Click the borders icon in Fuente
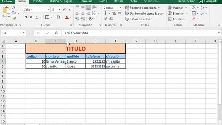This screenshot has height=125, width=222. (x=47, y=17)
